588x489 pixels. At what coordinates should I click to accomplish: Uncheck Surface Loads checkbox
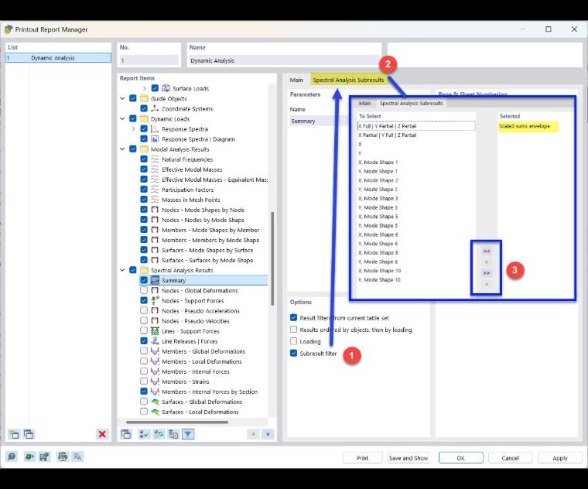(155, 88)
